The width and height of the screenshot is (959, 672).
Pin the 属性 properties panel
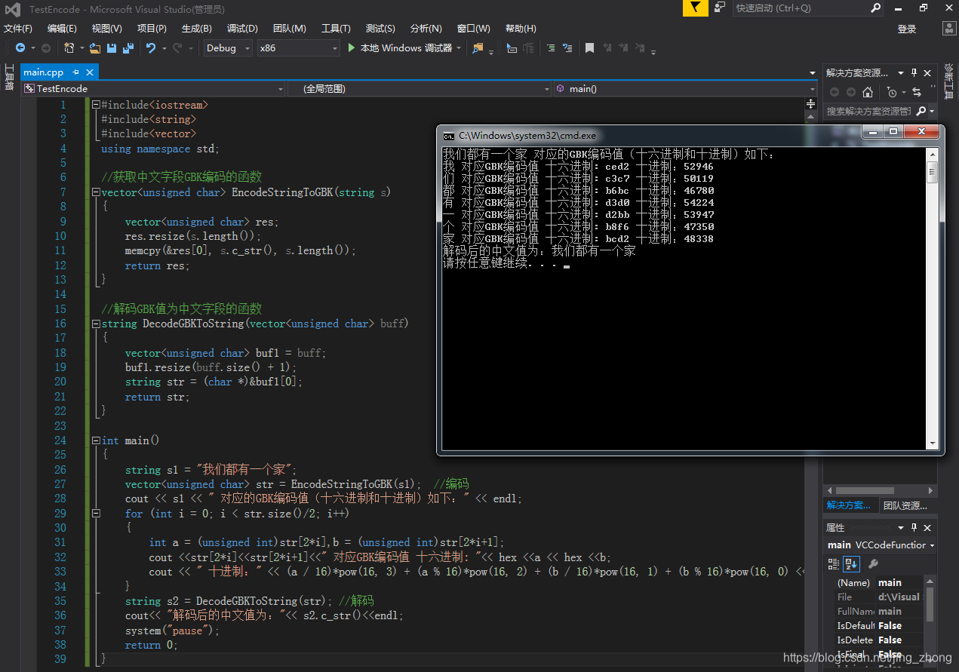click(914, 528)
